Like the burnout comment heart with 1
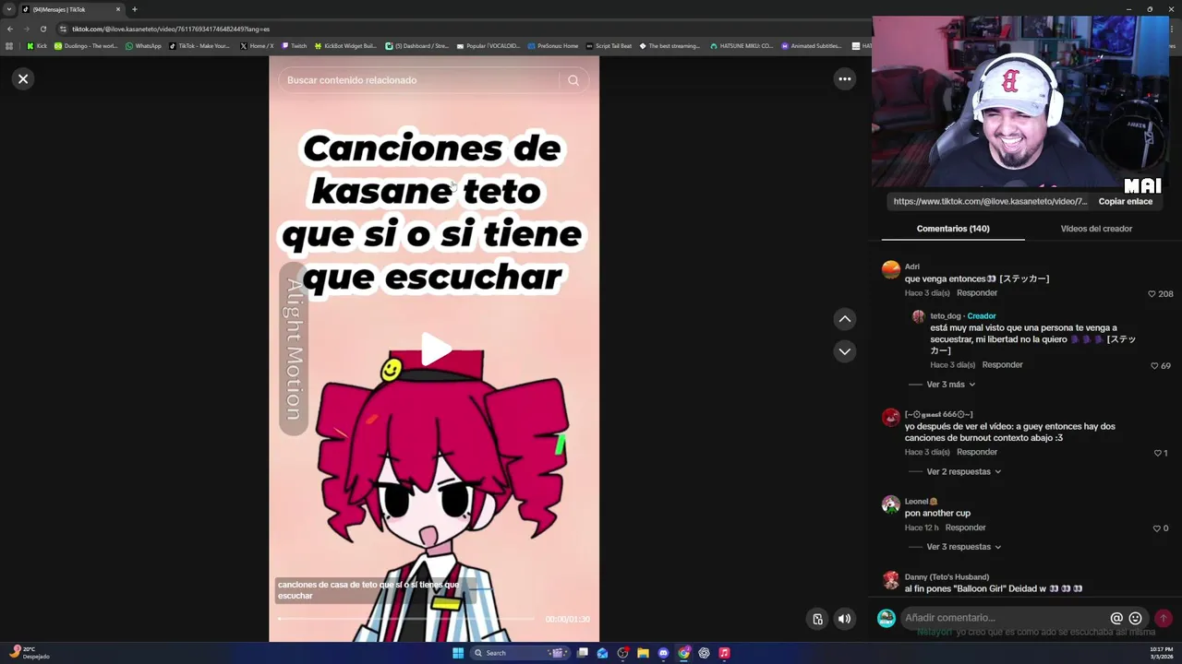 coord(1157,454)
